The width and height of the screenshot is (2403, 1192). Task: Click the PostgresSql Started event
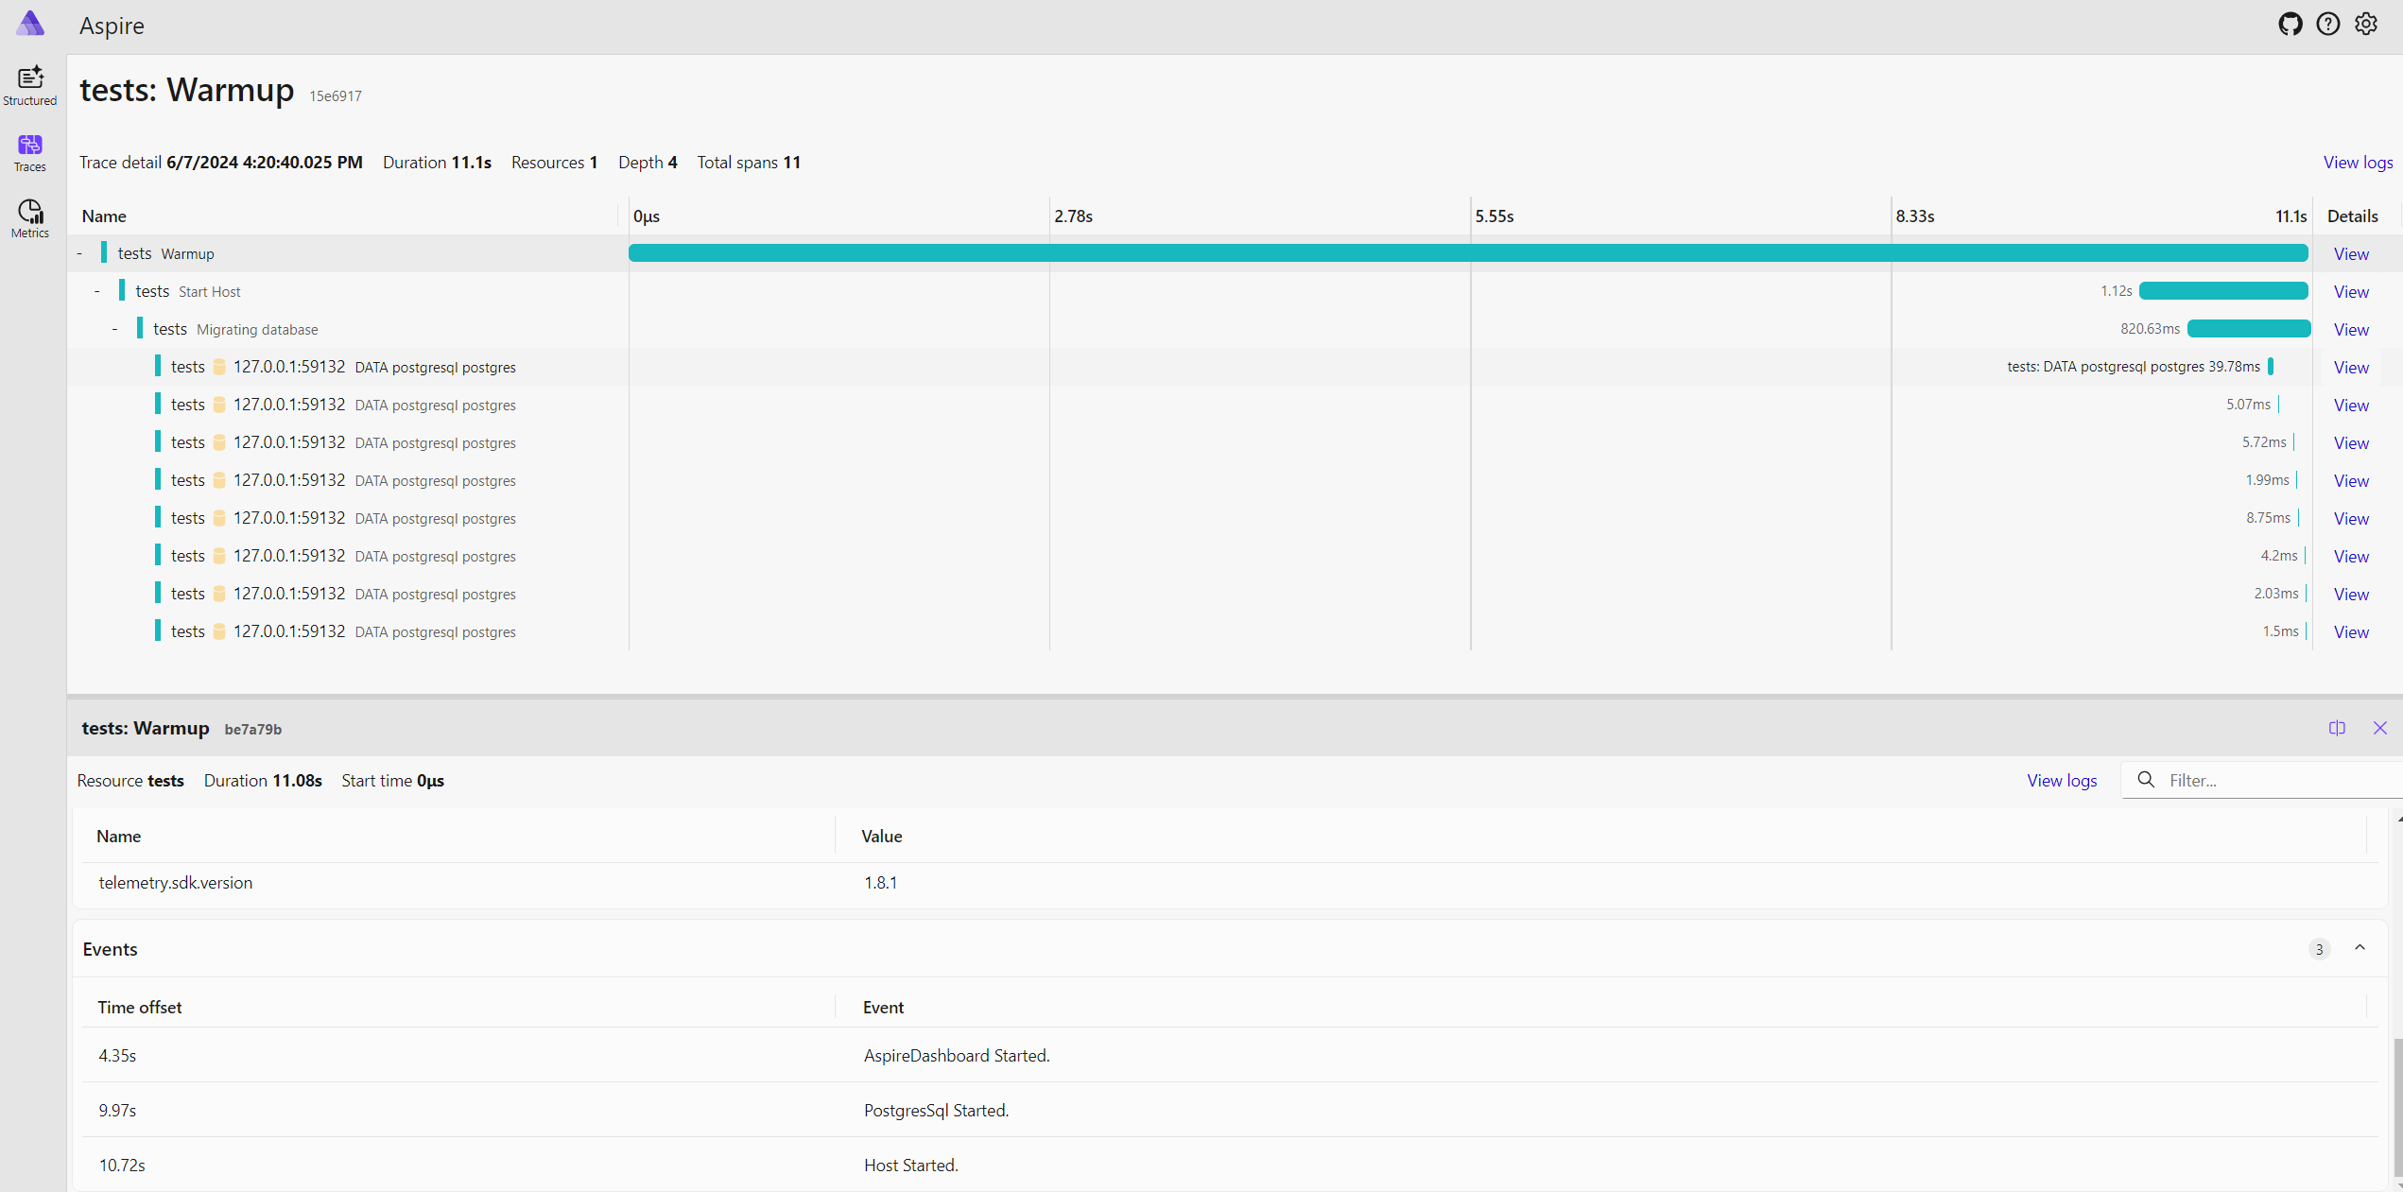[936, 1111]
